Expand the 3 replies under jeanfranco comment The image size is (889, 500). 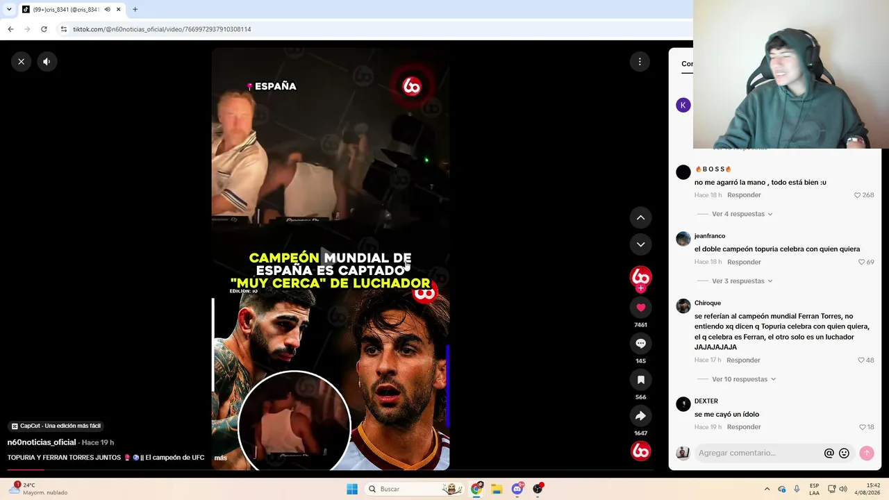(x=742, y=281)
